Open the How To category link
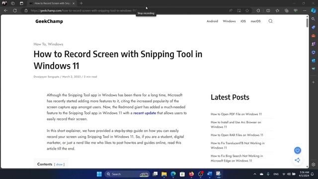 (40, 44)
